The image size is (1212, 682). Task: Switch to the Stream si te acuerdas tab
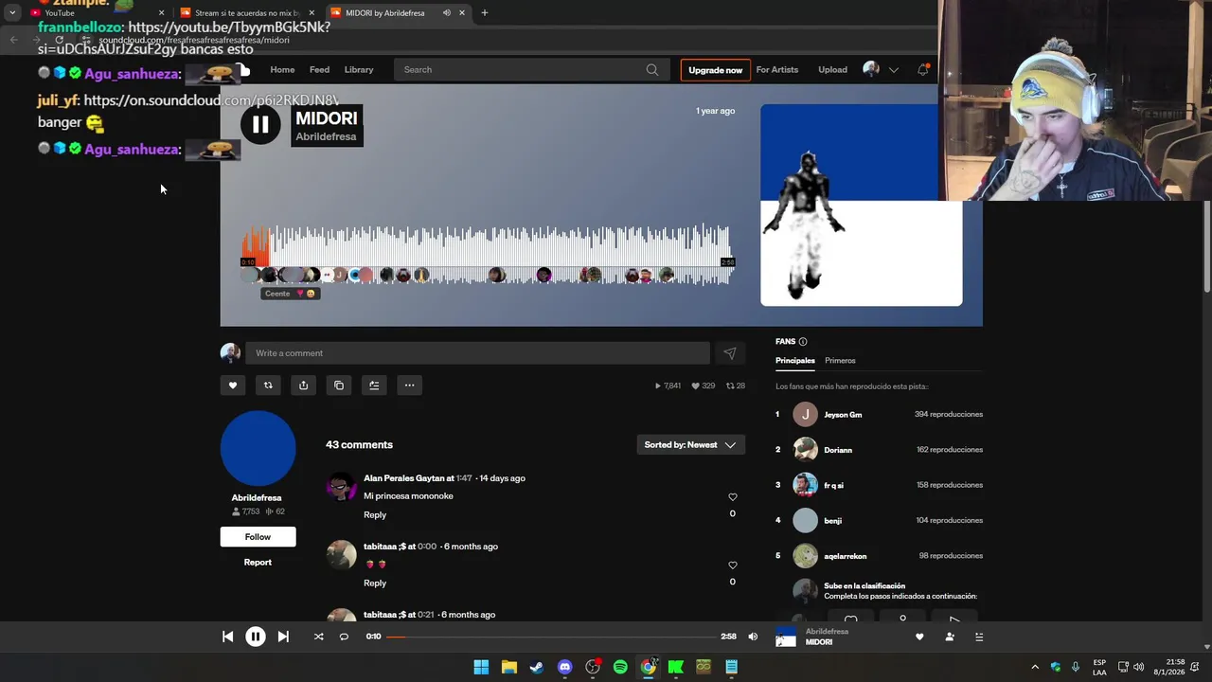click(x=248, y=13)
